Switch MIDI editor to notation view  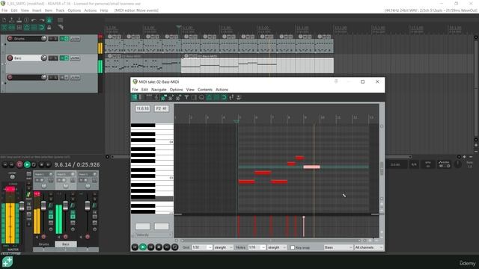(156, 97)
